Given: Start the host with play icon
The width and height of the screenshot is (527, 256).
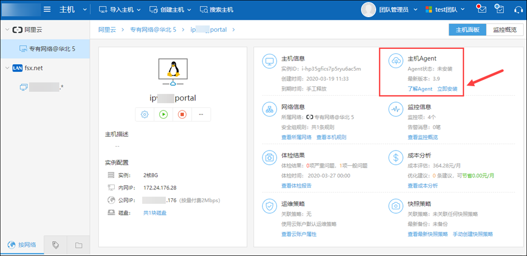Looking at the screenshot, I should 164,114.
